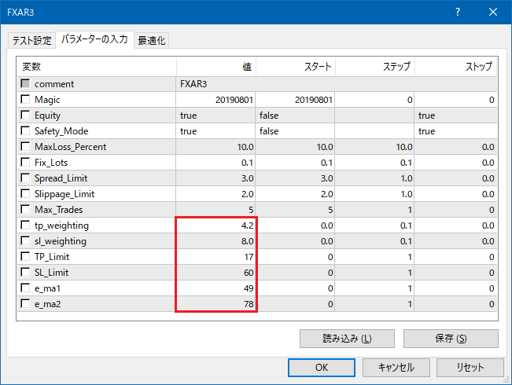512x385 pixels.
Task: Close the FXAR3 dialog window
Action: tap(493, 12)
